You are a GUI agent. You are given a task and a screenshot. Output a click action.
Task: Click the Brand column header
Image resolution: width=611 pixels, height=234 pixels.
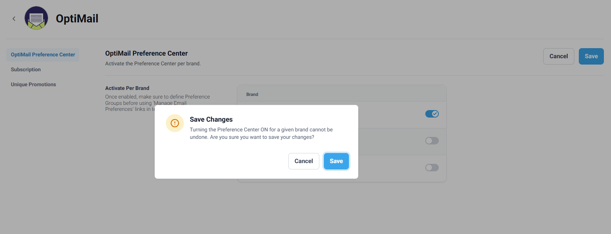tap(252, 94)
